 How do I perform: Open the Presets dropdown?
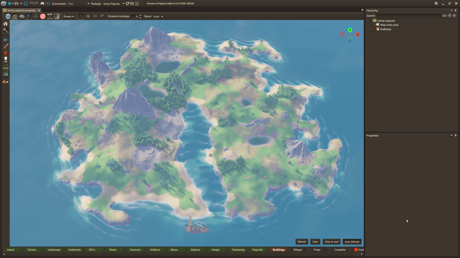[x=69, y=16]
